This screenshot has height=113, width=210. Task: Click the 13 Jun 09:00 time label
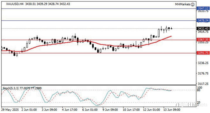(x=172, y=110)
